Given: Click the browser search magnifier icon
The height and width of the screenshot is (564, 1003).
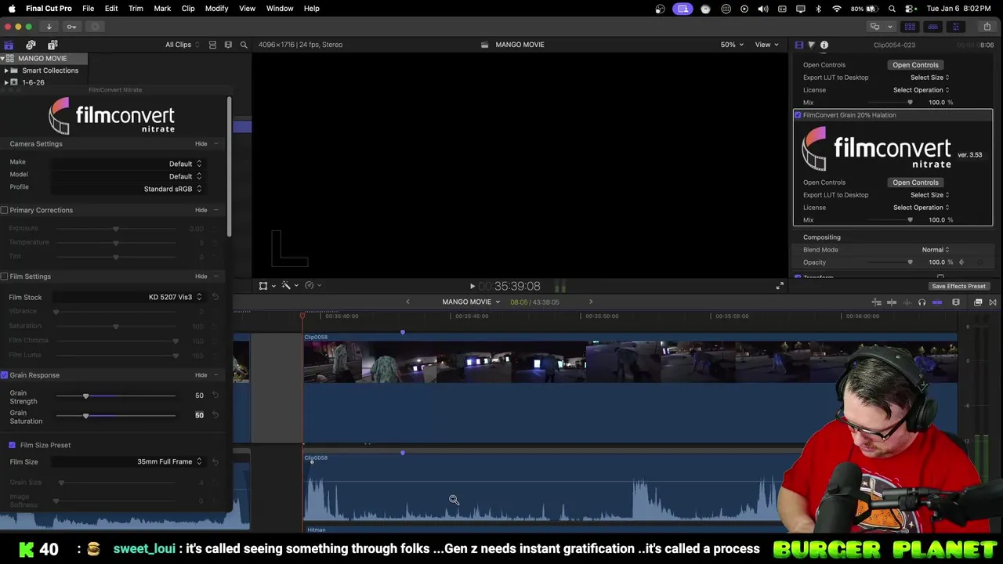Looking at the screenshot, I should pyautogui.click(x=244, y=45).
